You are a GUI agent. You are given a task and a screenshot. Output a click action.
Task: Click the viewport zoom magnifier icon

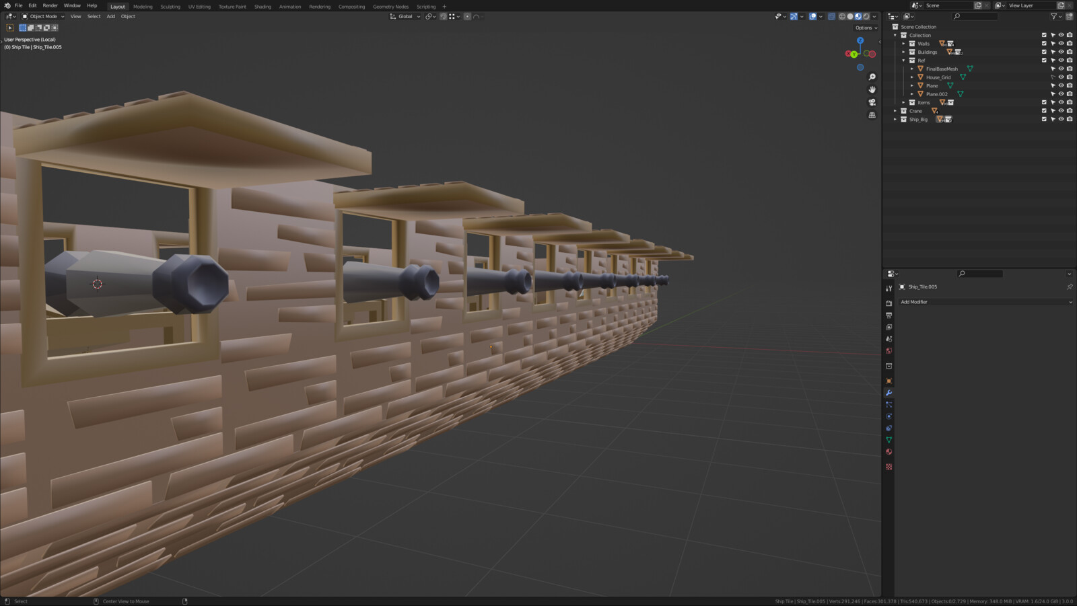pos(872,77)
